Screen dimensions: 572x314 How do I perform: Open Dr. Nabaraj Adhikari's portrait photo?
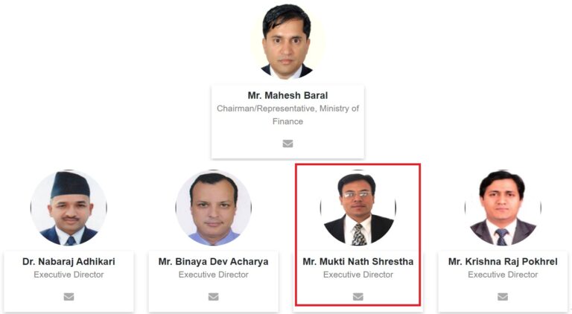point(69,208)
